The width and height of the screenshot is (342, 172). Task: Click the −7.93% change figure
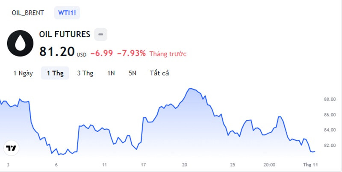pos(131,53)
